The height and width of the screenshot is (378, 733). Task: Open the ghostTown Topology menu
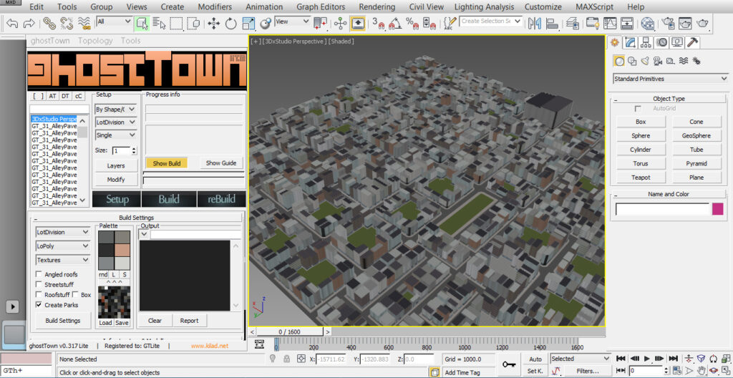pyautogui.click(x=95, y=41)
